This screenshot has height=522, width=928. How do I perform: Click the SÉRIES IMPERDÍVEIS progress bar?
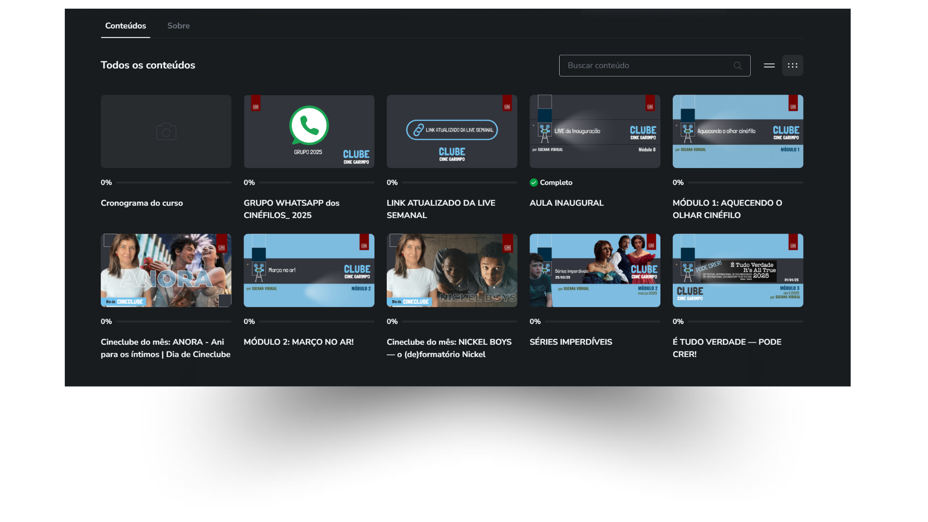click(602, 321)
